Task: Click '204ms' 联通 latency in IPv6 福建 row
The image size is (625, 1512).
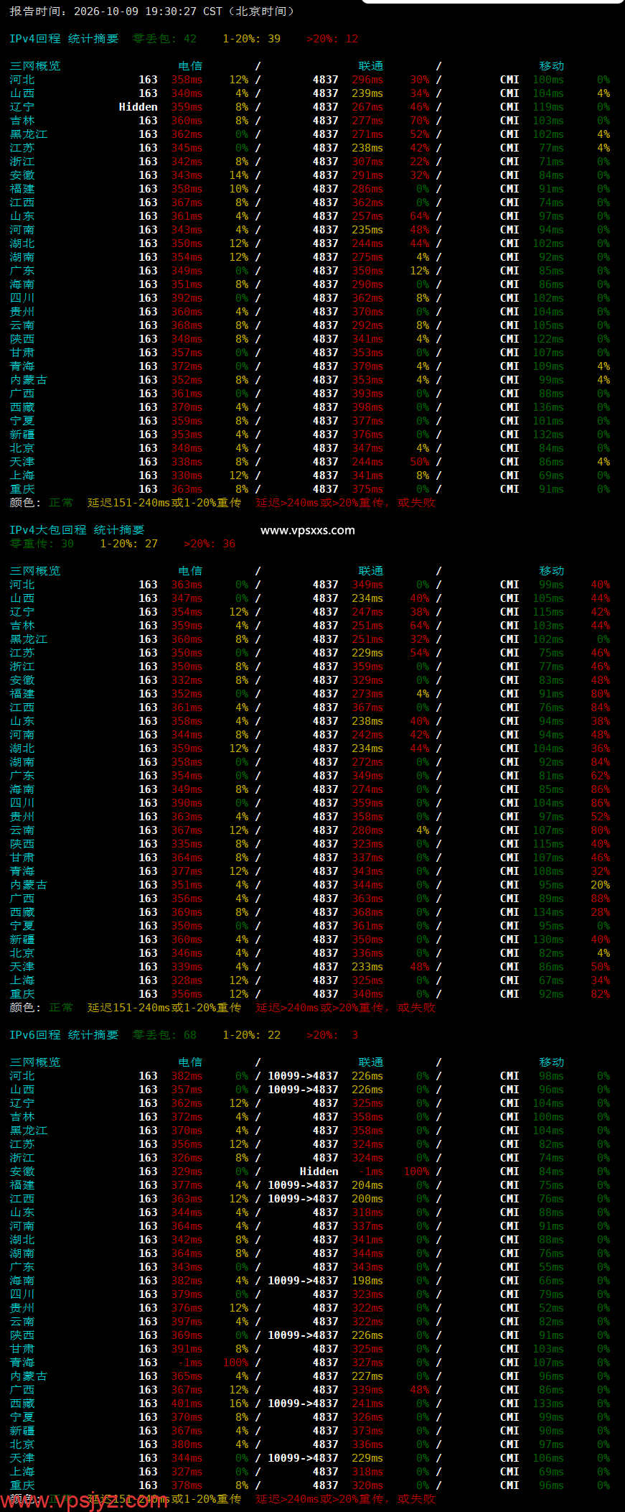Action: 367,1185
